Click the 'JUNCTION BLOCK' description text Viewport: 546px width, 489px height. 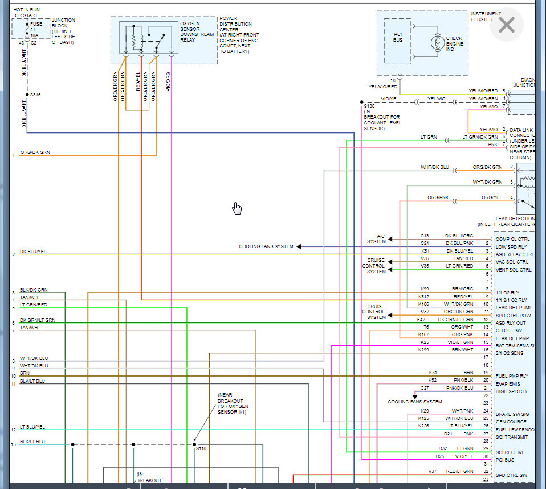(63, 31)
